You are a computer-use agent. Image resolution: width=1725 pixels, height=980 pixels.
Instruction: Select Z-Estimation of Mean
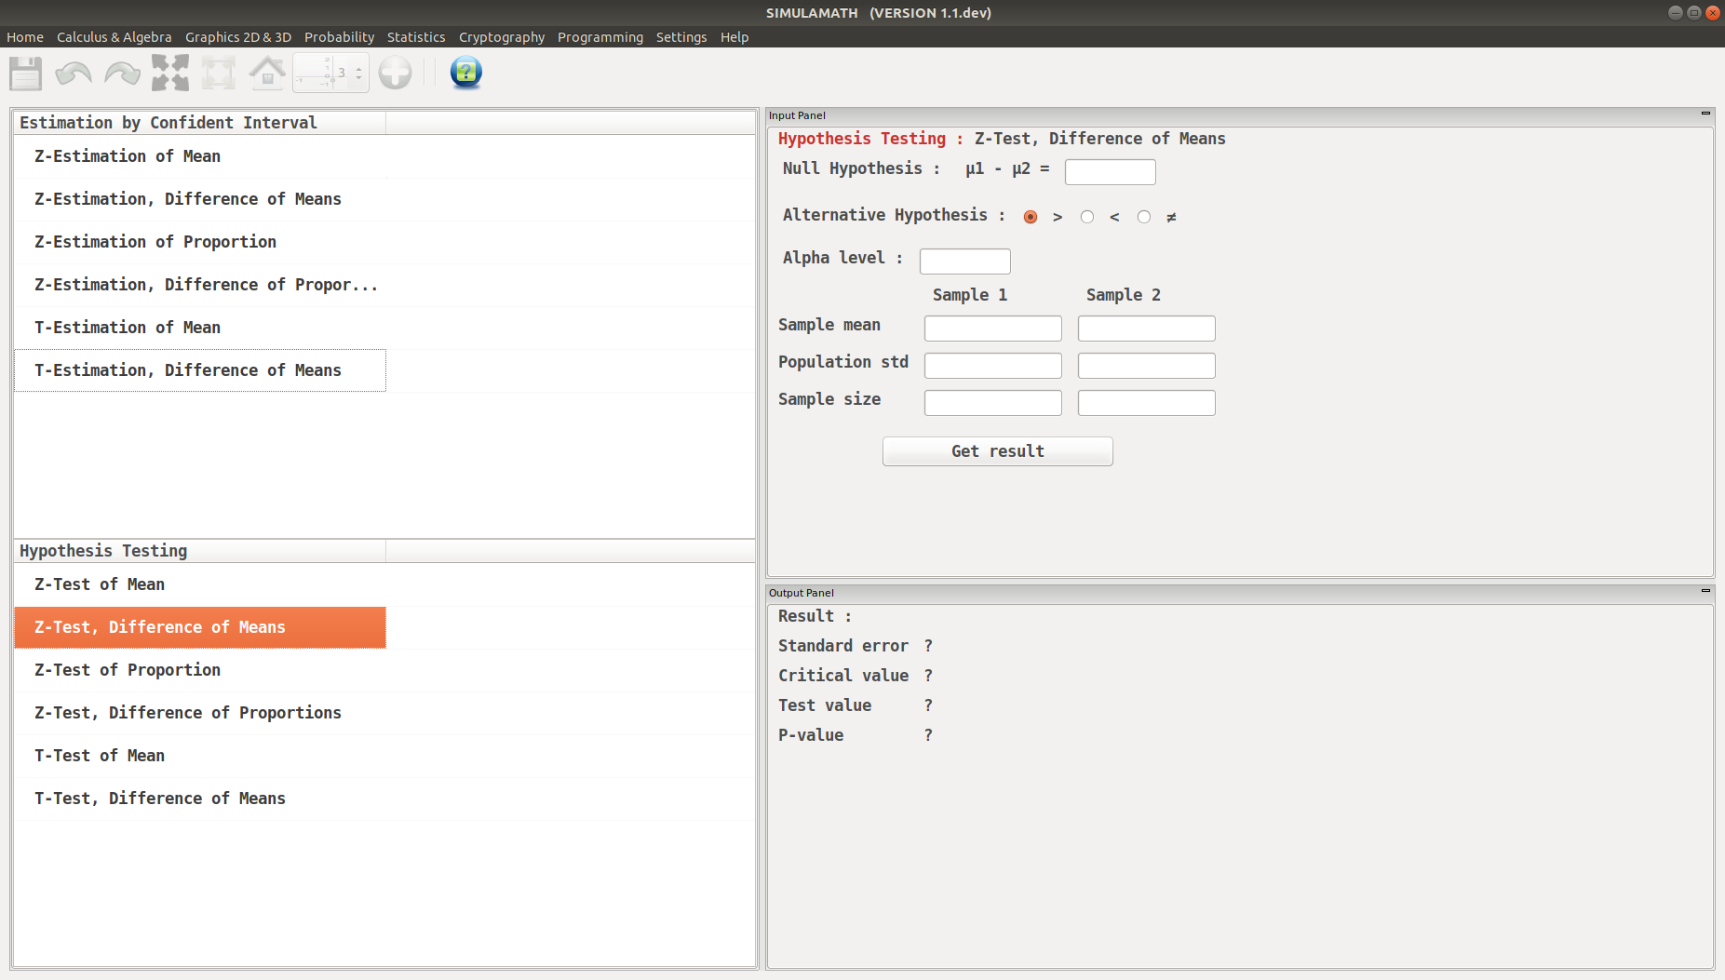[200, 156]
